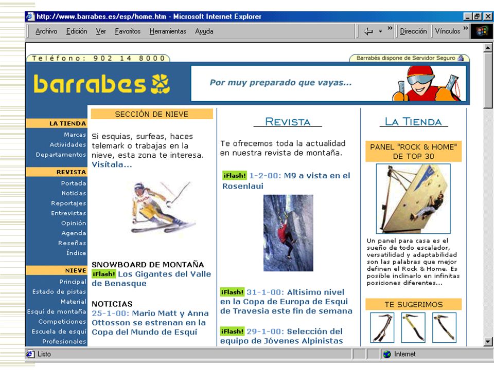Click the Internet Explorer page icon in title bar
Screen dimensions: 494x370
(x=30, y=16)
